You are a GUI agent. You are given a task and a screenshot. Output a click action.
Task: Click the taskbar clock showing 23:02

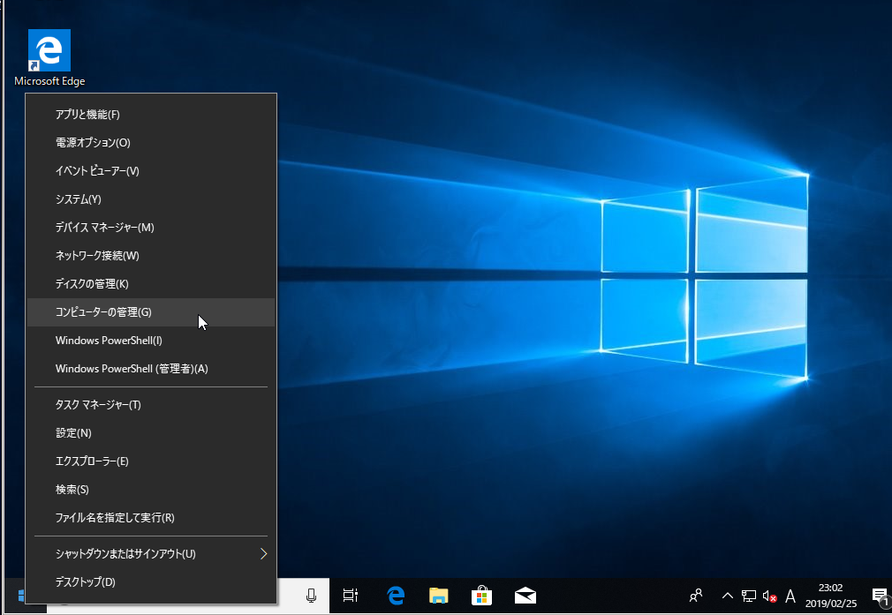tap(830, 596)
